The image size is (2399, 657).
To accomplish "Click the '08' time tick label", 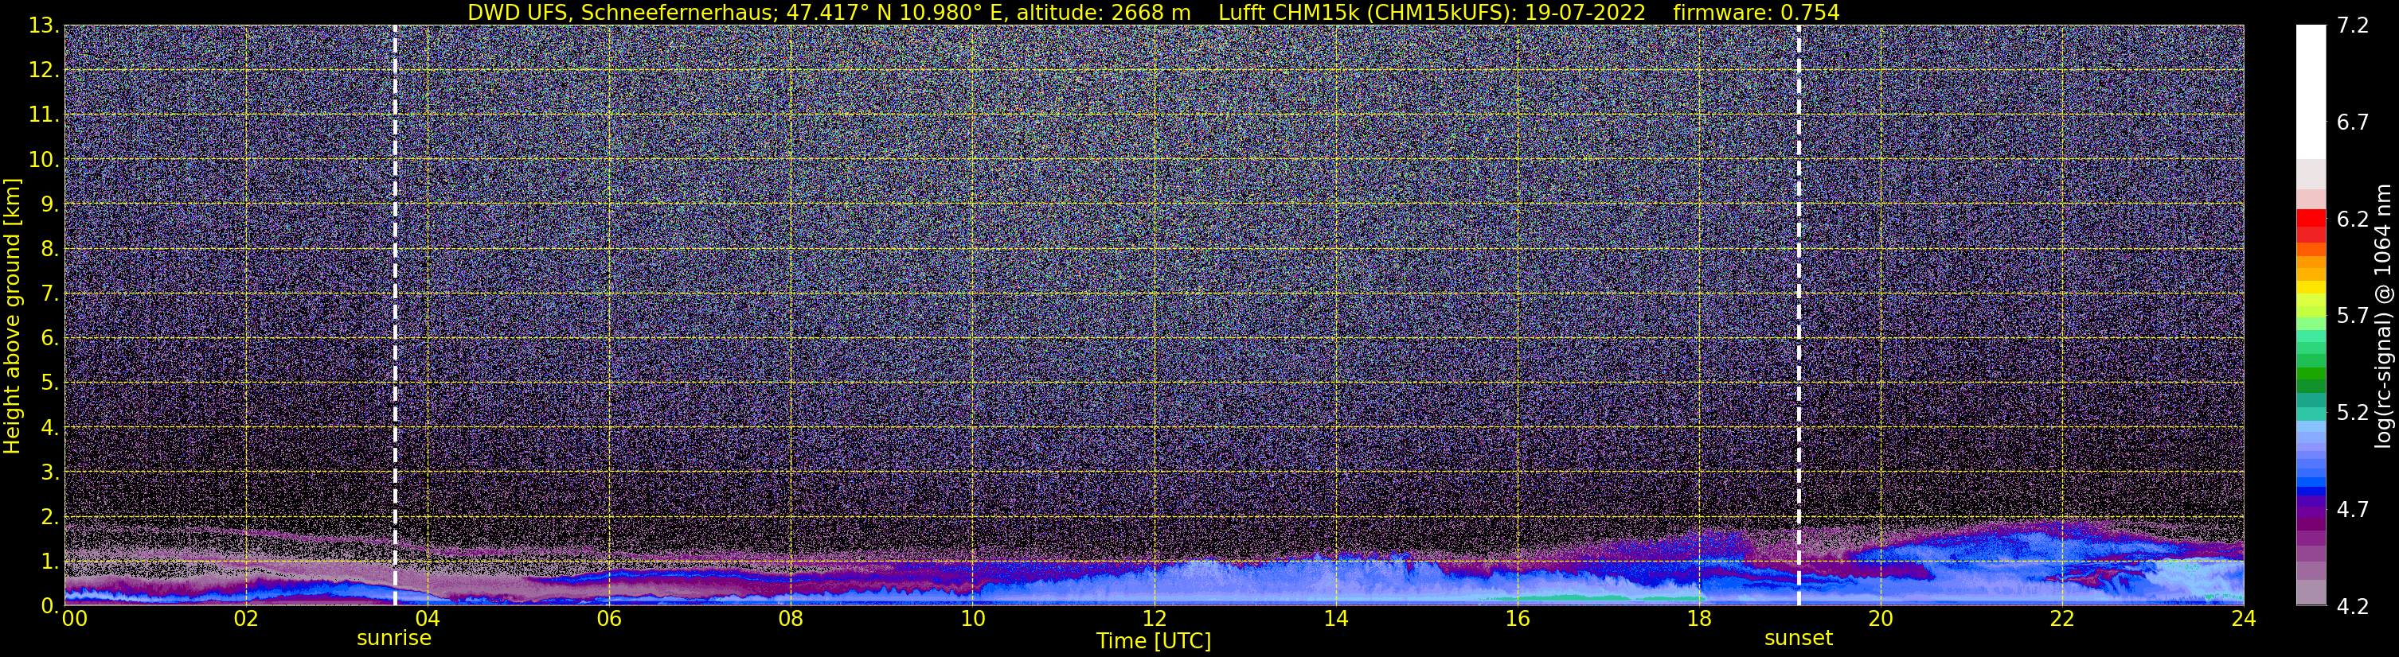I will coord(790,619).
